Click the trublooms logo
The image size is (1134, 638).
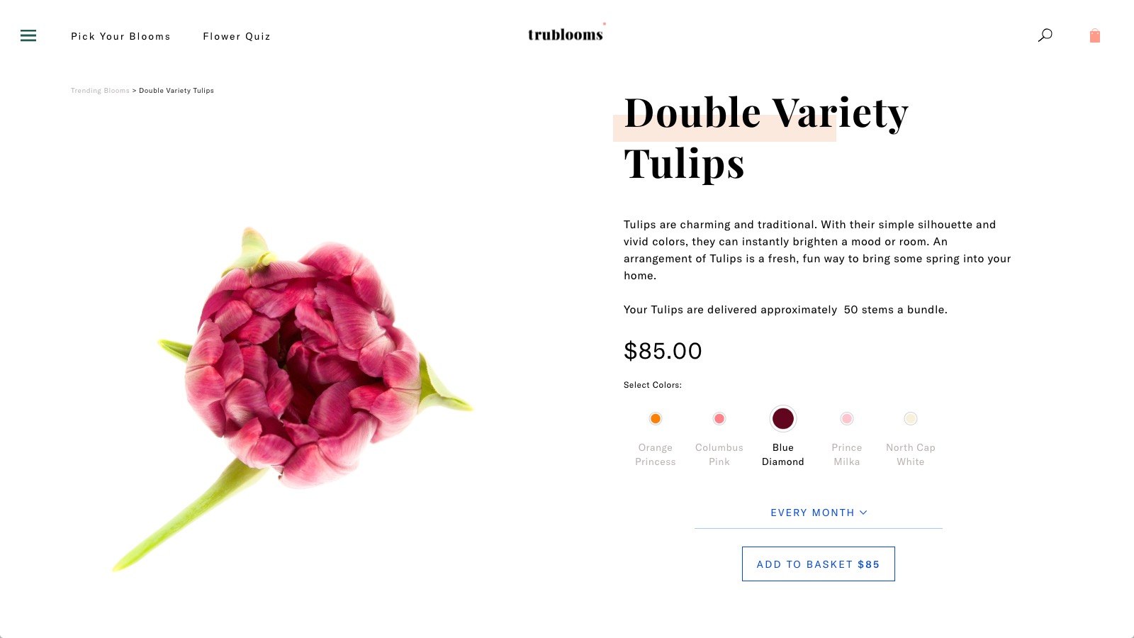click(x=566, y=34)
